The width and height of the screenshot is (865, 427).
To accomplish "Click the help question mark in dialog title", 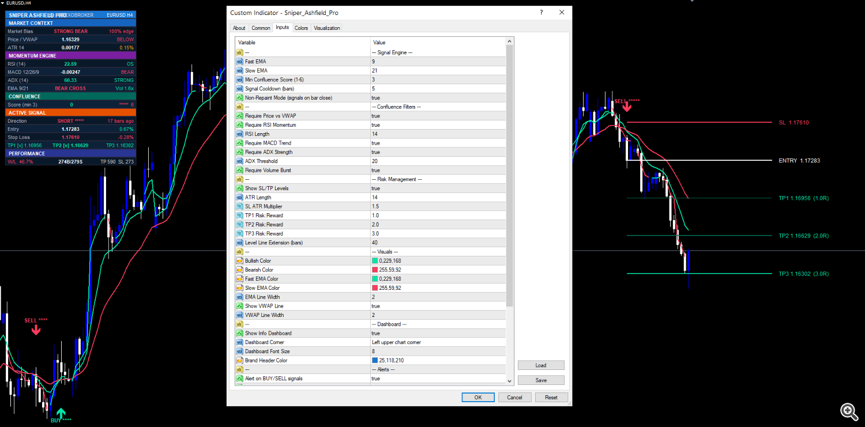I will pyautogui.click(x=541, y=12).
